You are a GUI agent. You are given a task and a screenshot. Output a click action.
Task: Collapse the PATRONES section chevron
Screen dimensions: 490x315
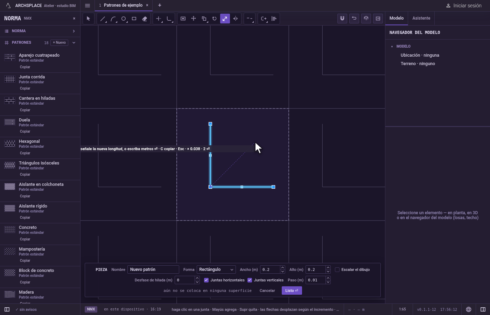[74, 43]
